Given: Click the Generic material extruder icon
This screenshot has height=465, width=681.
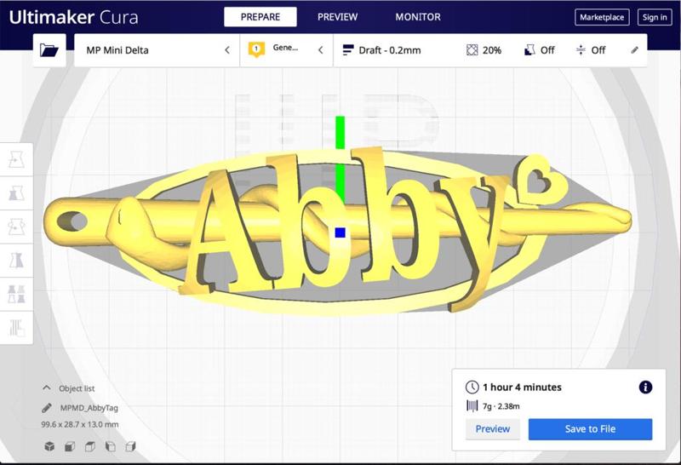Looking at the screenshot, I should [x=256, y=49].
